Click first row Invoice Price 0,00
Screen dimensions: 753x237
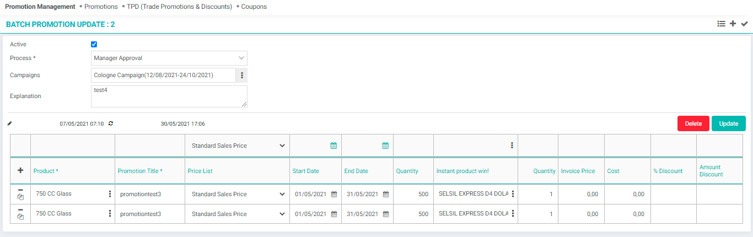581,194
